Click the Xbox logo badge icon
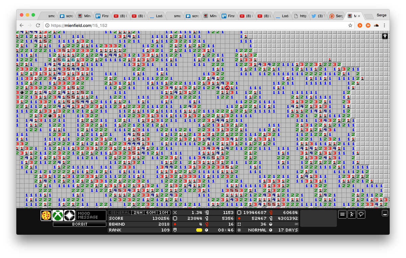The height and width of the screenshot is (258, 406). [58, 215]
